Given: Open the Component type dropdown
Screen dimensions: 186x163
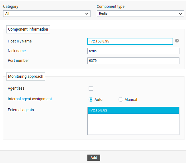Looking at the screenshot, I should coord(140,13).
